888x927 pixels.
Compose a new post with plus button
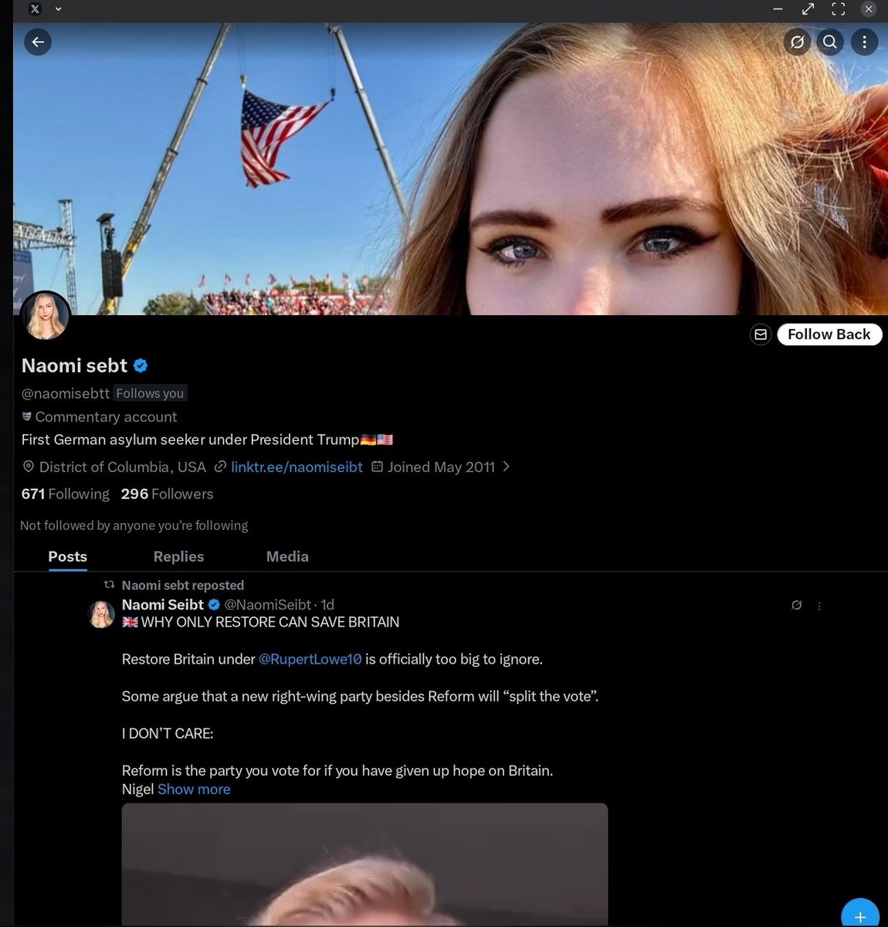point(860,916)
